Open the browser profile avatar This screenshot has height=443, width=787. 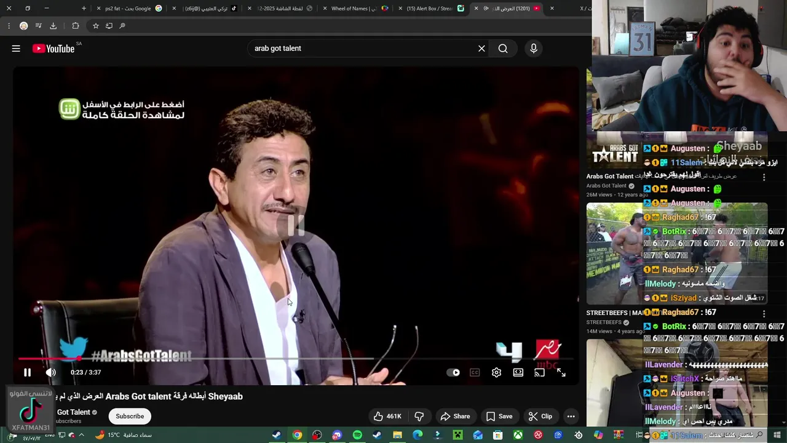pos(23,26)
